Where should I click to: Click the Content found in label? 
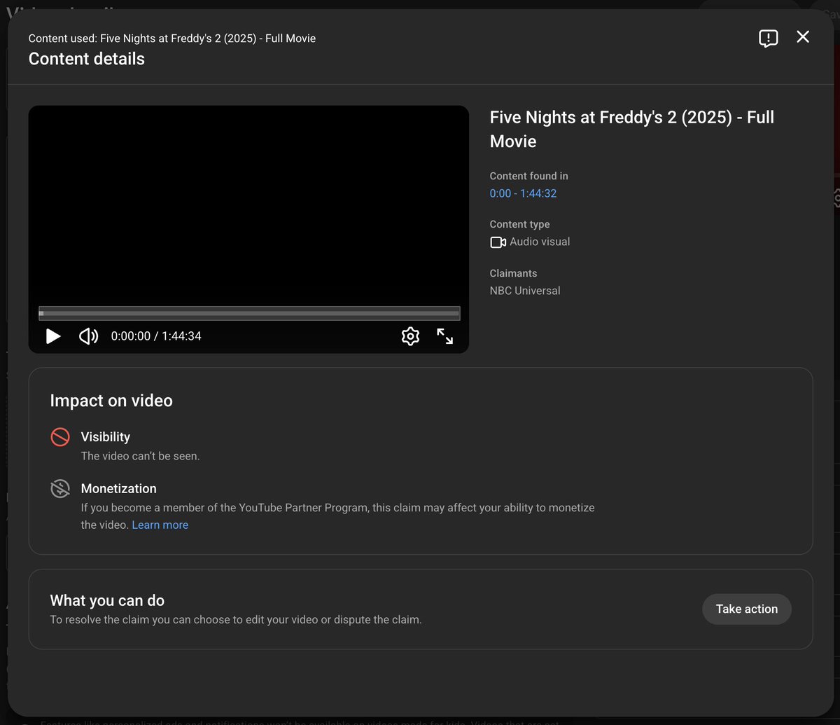coord(529,176)
